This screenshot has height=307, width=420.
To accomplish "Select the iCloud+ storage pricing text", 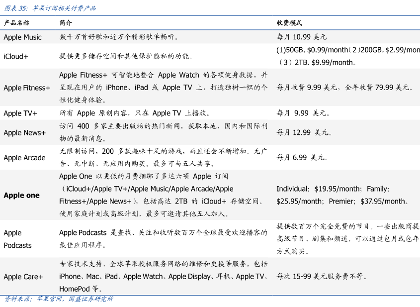I will click(x=348, y=56).
